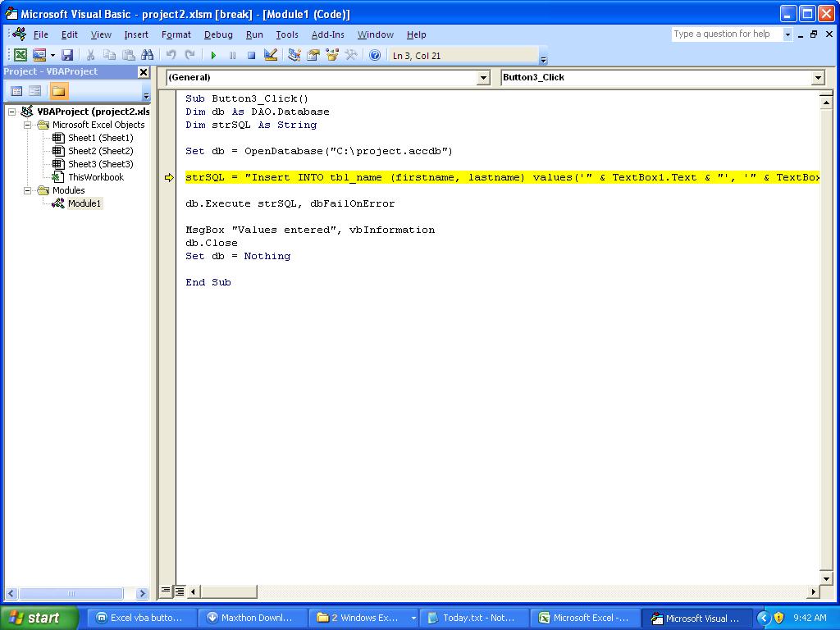Switch to Procedure View at code window bottom
Viewport: 840px width, 630px height.
click(x=166, y=591)
